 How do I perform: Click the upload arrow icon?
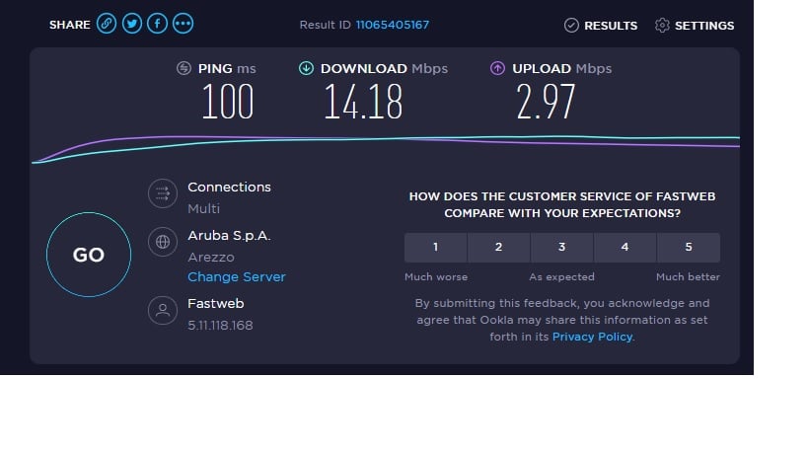tap(497, 68)
